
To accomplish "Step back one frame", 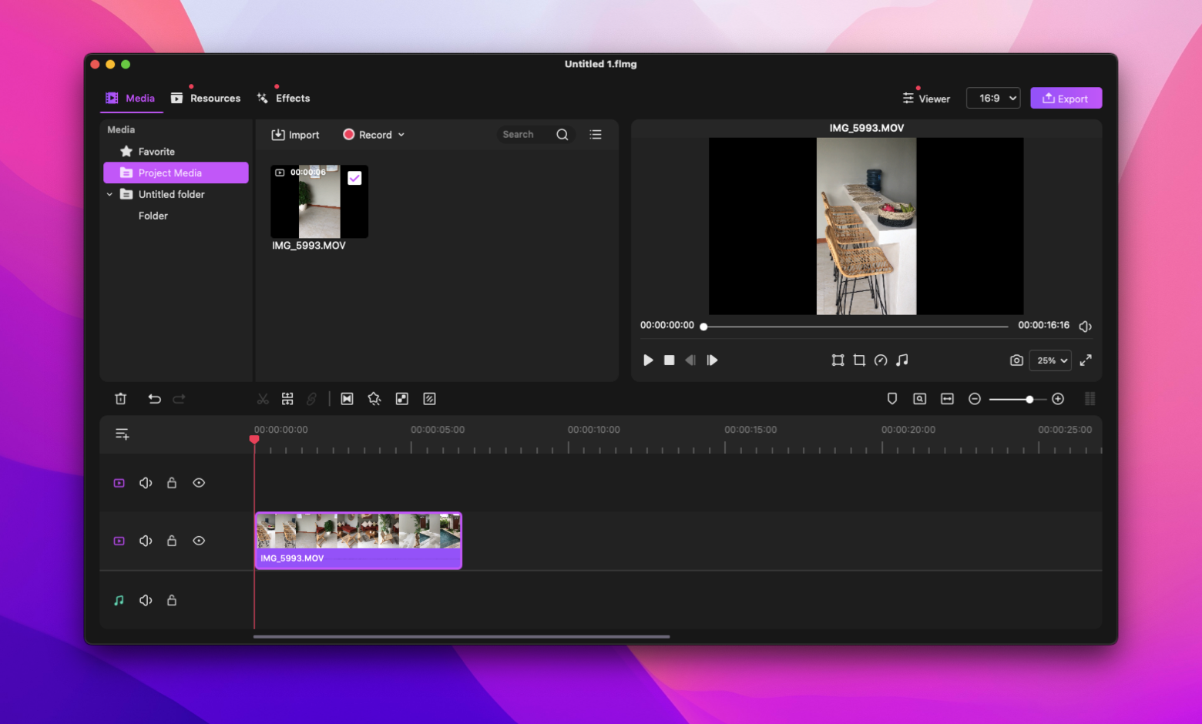I will tap(690, 360).
